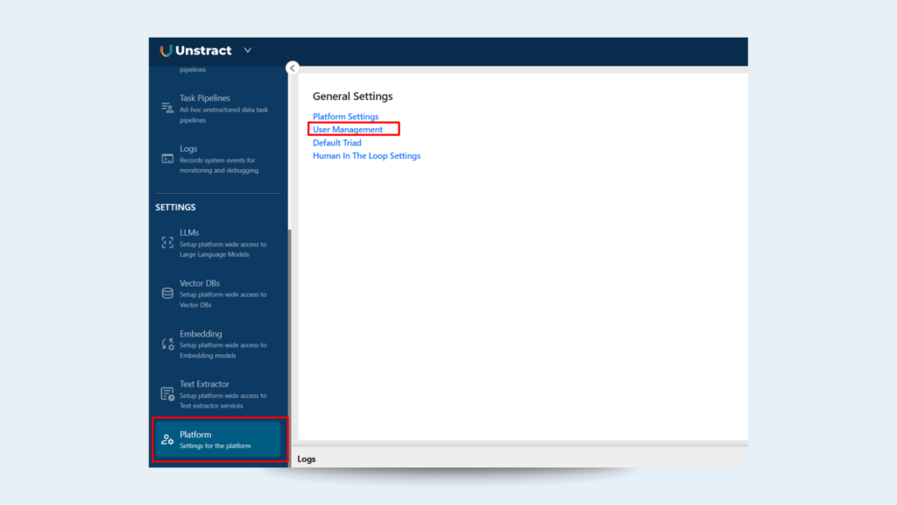The height and width of the screenshot is (505, 897).
Task: Open Platform Settings link
Action: 345,117
